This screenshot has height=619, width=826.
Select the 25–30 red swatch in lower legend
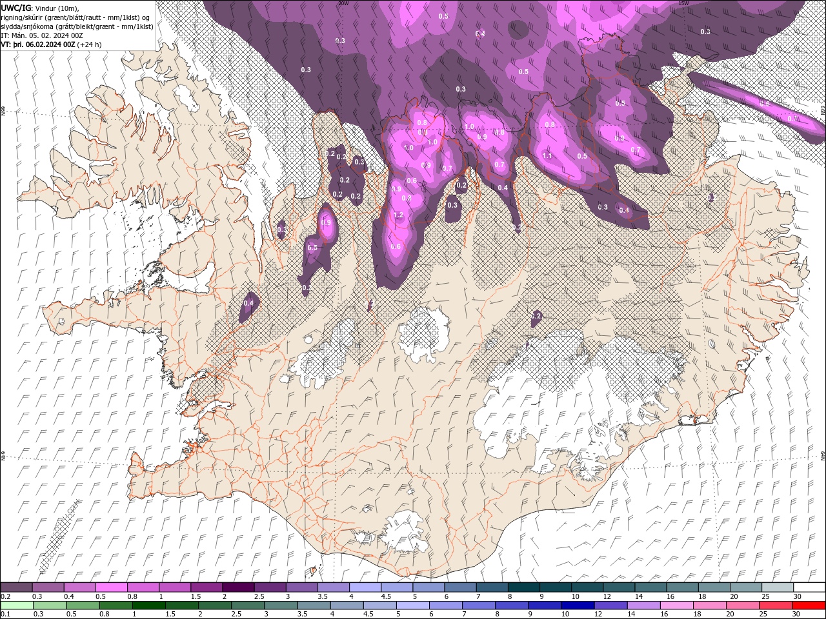point(776,605)
